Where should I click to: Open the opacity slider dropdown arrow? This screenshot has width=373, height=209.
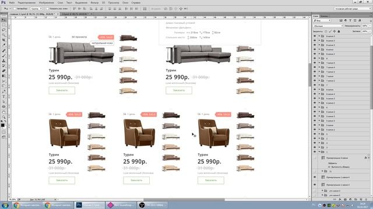370,26
